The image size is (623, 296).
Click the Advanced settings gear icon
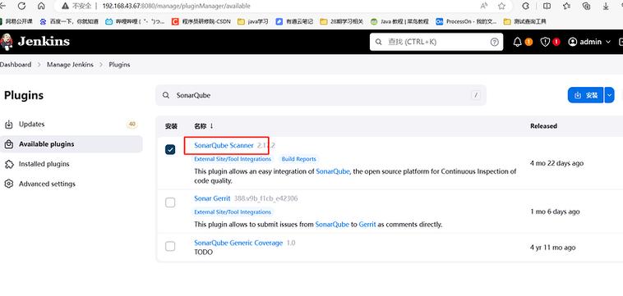point(9,184)
